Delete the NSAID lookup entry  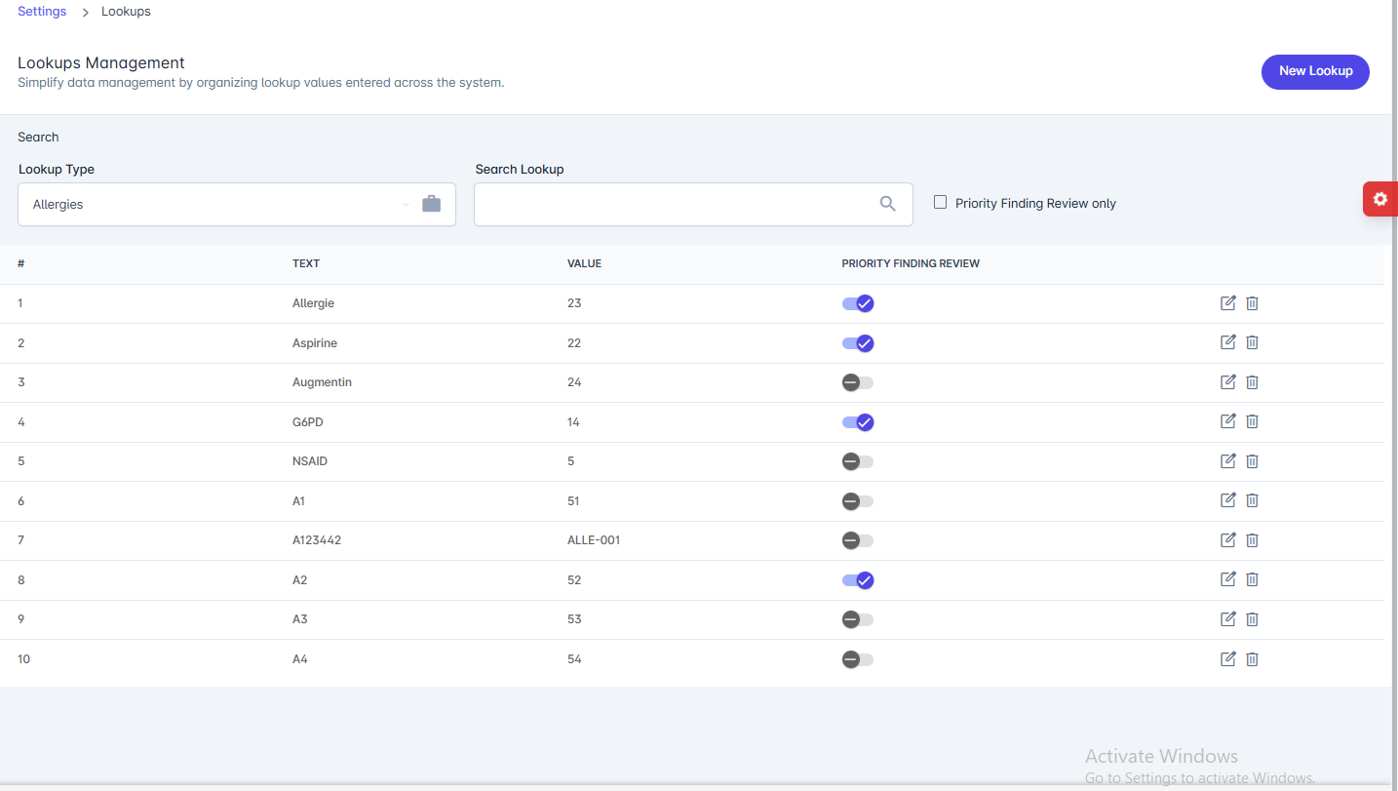tap(1253, 461)
